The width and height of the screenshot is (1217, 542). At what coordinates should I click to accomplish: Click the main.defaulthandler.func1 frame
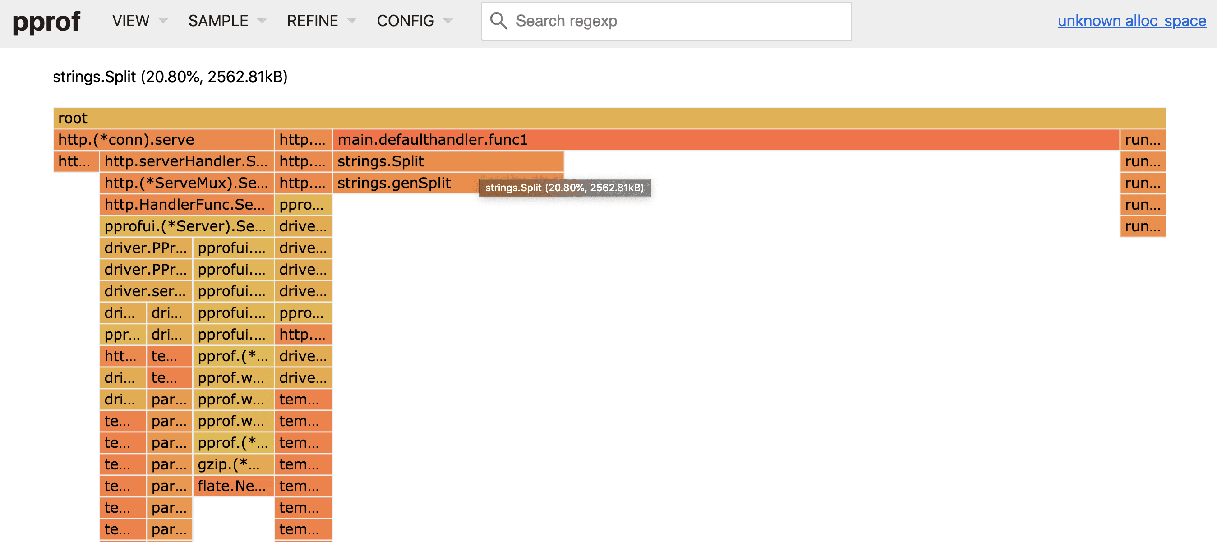(725, 140)
